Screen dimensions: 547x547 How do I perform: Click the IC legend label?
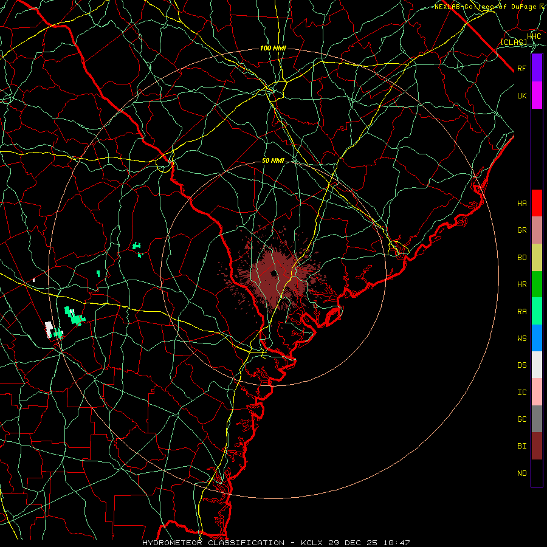522,393
